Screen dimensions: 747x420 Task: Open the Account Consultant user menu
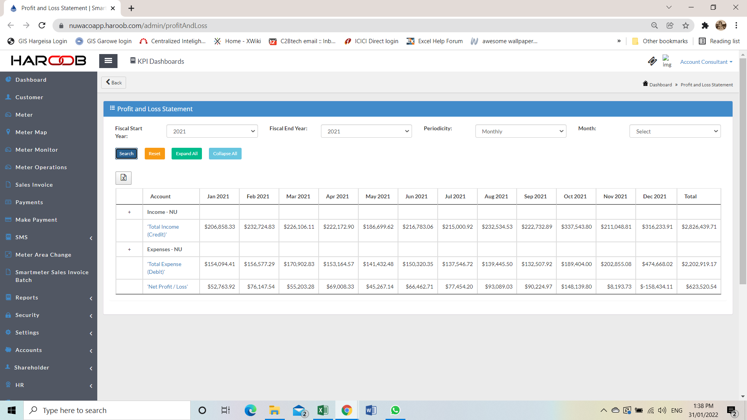coord(706,62)
